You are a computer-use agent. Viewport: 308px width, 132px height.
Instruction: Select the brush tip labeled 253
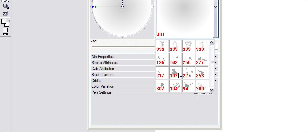coord(202,73)
